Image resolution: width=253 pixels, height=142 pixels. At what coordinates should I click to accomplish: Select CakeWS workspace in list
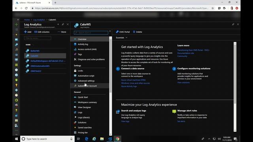45,56
